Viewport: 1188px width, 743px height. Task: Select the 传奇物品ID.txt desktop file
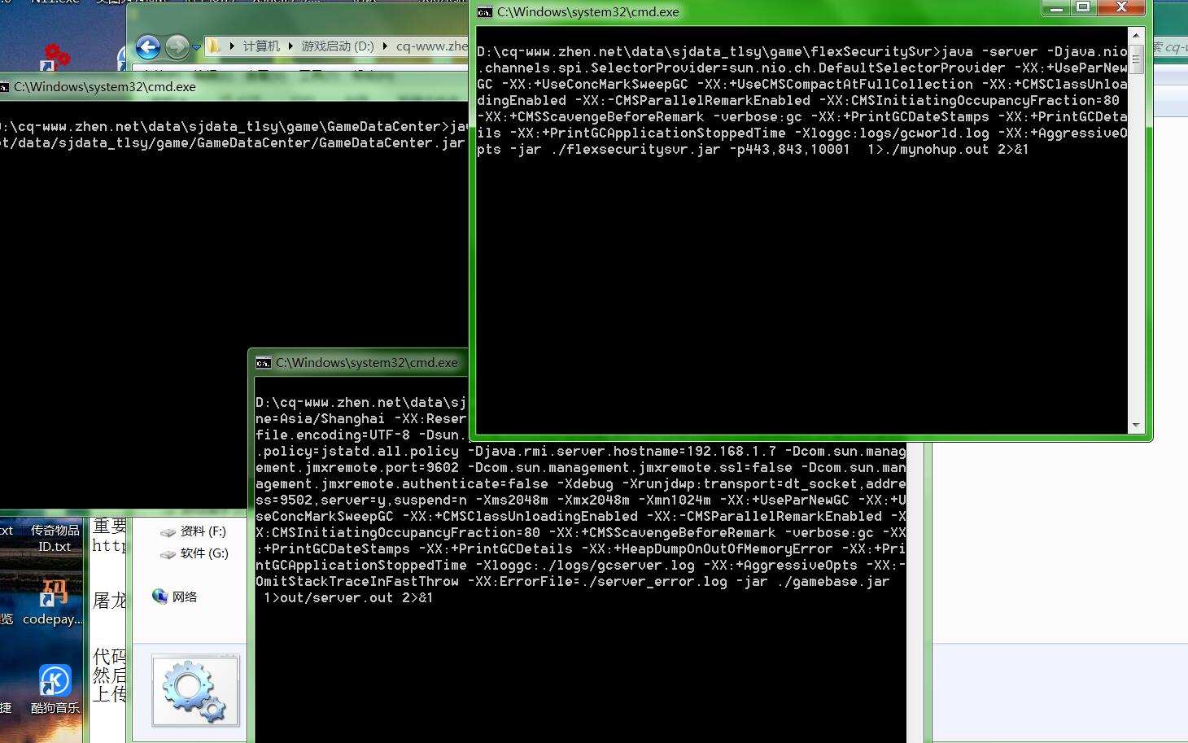(55, 538)
